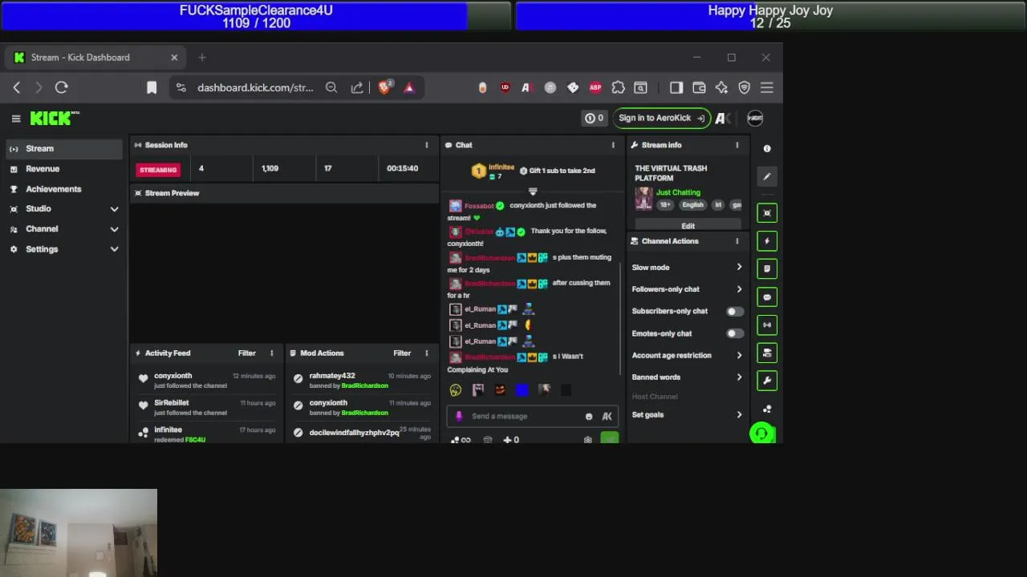Image resolution: width=1027 pixels, height=577 pixels.
Task: Toggle the stream preview widget icon
Action: point(767,213)
